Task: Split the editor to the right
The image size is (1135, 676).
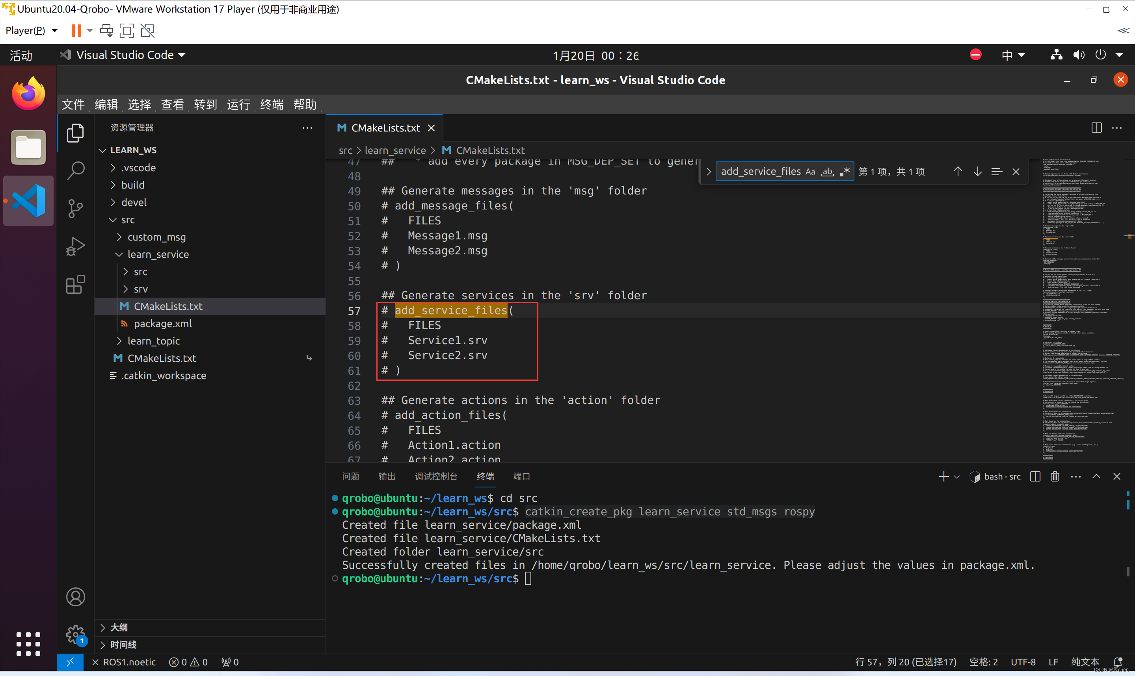Action: point(1096,128)
